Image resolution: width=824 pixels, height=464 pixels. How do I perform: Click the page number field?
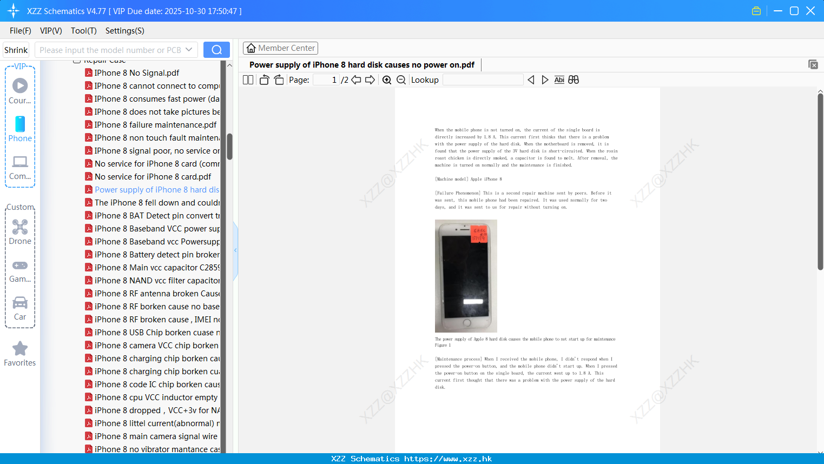tap(326, 79)
